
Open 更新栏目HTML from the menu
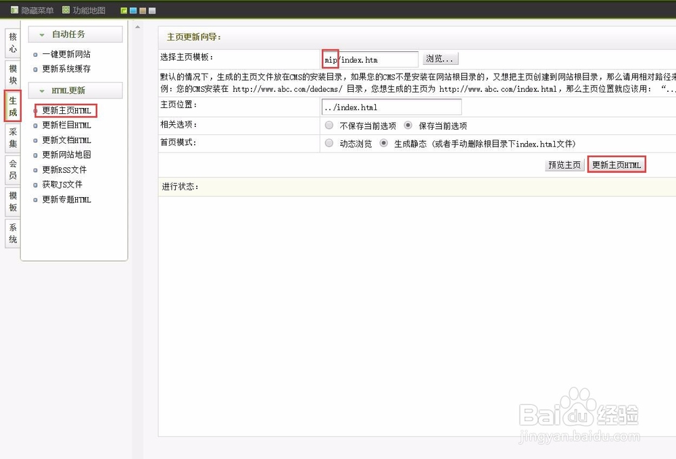[66, 125]
